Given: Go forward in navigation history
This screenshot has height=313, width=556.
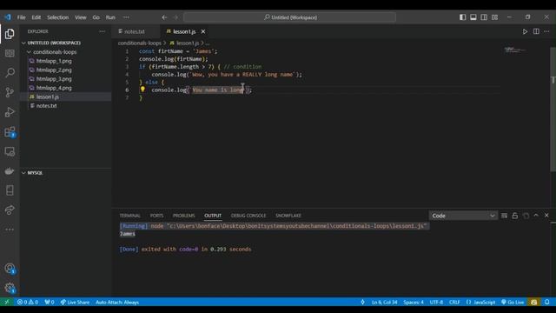Looking at the screenshot, I should 175,17.
